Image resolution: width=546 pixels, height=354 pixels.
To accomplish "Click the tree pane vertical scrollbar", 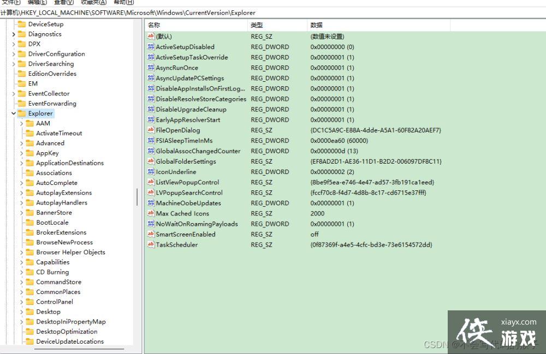I will pos(137,196).
